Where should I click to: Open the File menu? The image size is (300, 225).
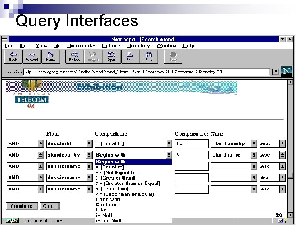coord(9,45)
